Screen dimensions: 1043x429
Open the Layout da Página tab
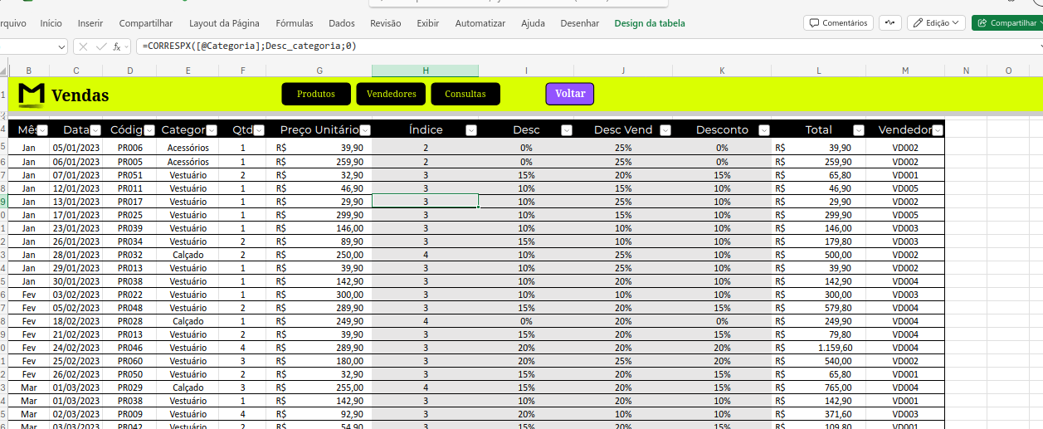coord(224,23)
